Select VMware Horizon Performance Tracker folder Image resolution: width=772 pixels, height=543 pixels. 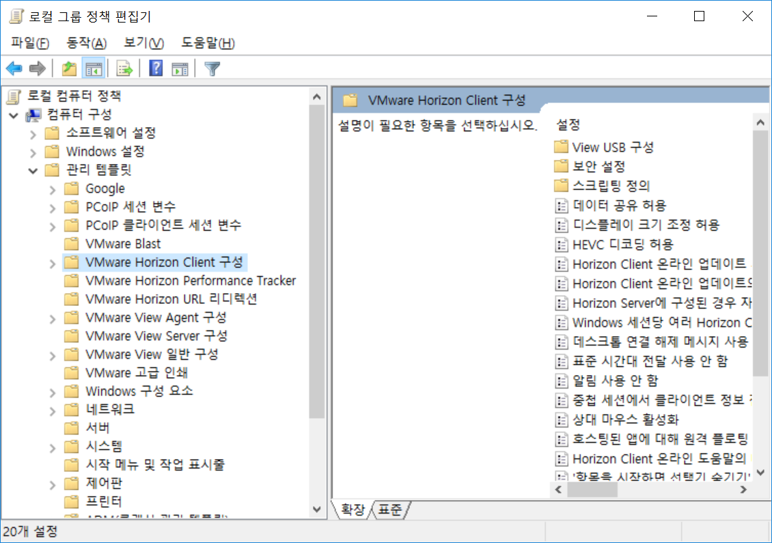click(180, 281)
